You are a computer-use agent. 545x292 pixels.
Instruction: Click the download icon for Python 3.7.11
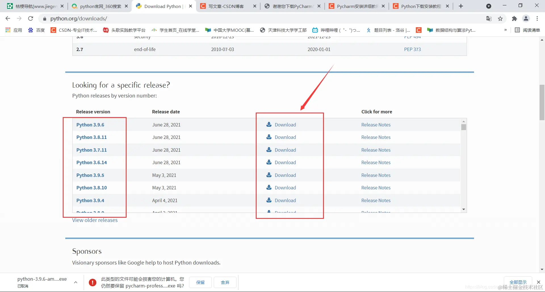tap(269, 150)
